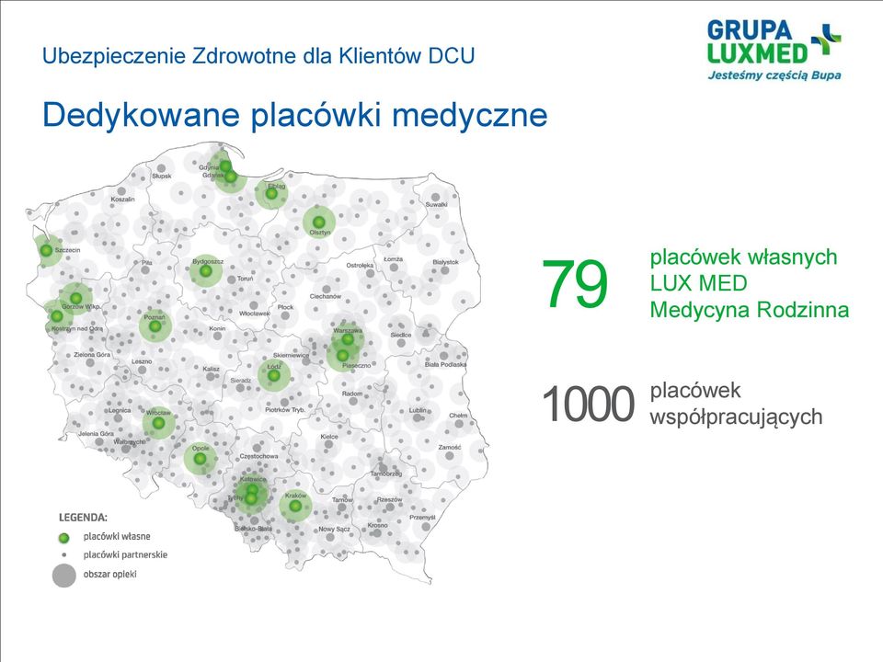Click the Rzeszów label on map

pyautogui.click(x=389, y=499)
